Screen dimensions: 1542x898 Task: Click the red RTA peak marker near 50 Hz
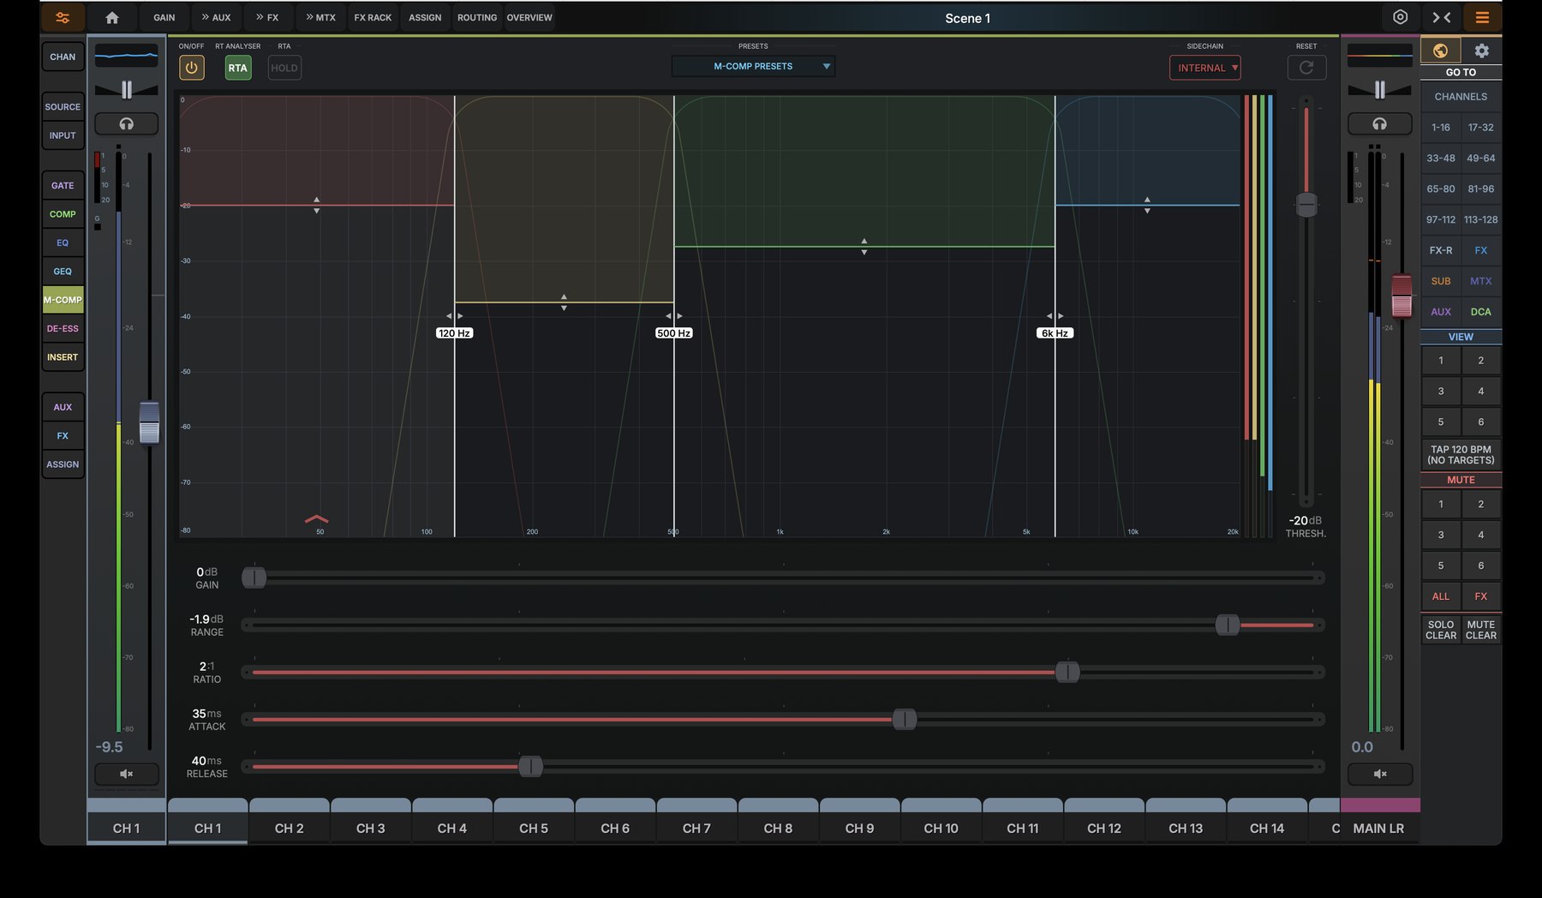[316, 518]
